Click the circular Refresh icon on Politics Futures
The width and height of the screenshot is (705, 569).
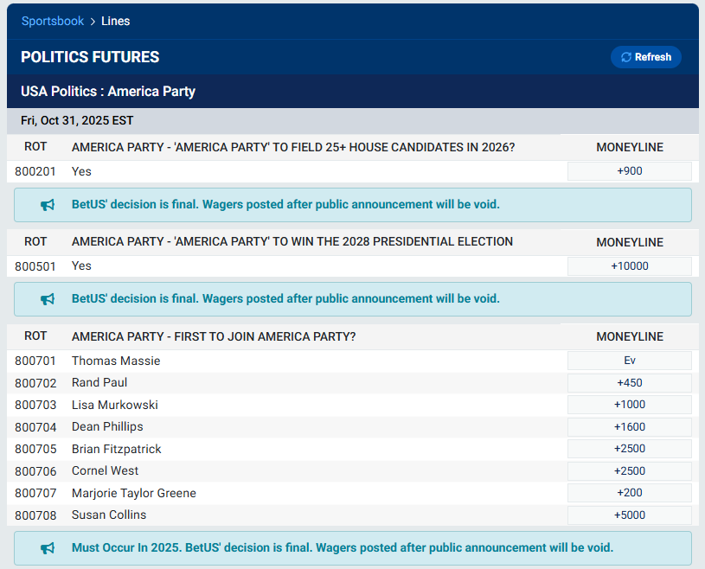tap(626, 57)
